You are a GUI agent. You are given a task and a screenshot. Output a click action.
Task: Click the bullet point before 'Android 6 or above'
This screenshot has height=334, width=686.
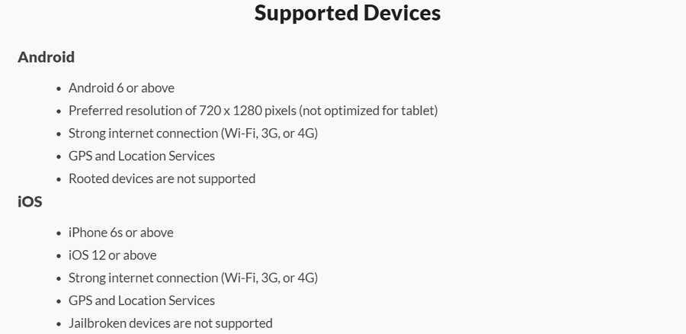click(59, 88)
